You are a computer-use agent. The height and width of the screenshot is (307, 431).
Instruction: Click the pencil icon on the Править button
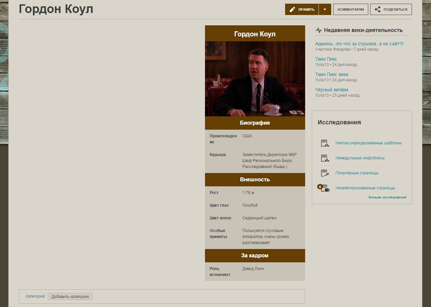292,9
